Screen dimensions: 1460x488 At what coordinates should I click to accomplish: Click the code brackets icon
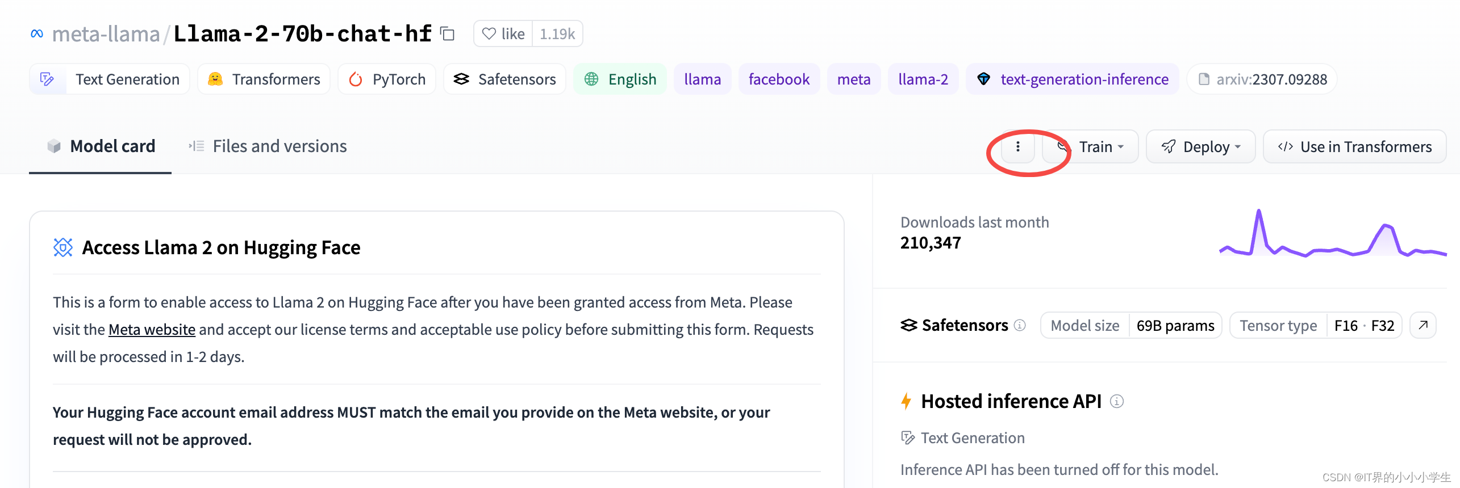[x=1286, y=147]
